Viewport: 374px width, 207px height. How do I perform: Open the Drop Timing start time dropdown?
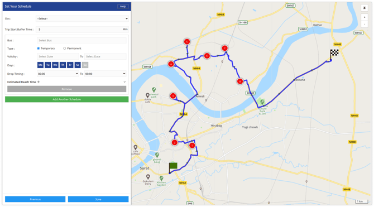(x=57, y=74)
